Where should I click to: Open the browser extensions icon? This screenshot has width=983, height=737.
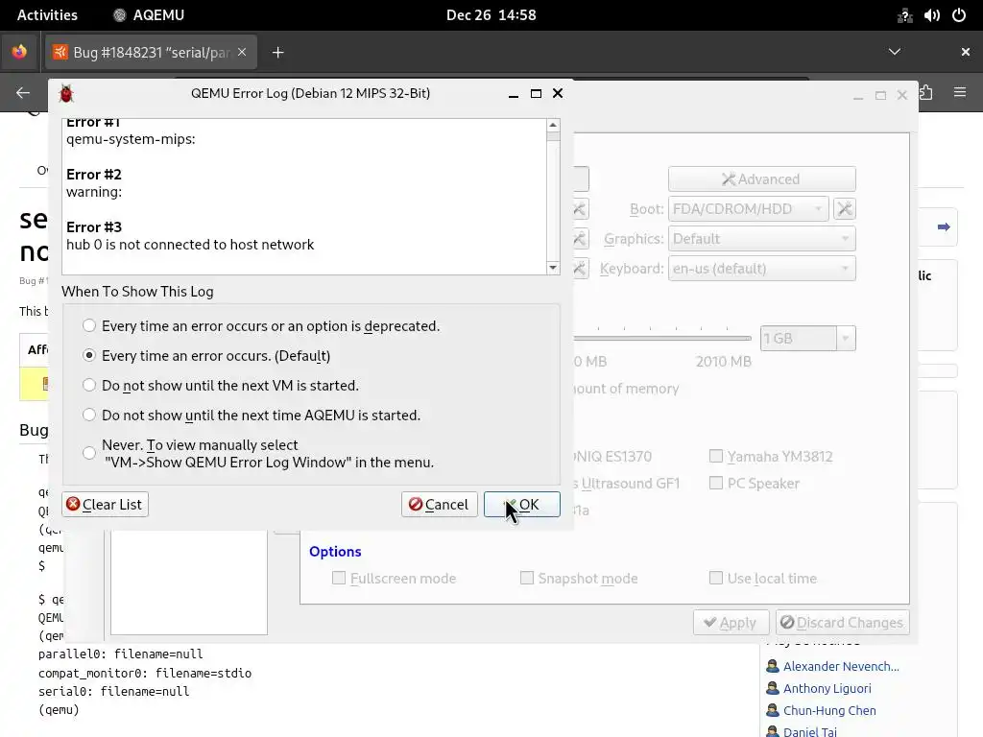[926, 93]
